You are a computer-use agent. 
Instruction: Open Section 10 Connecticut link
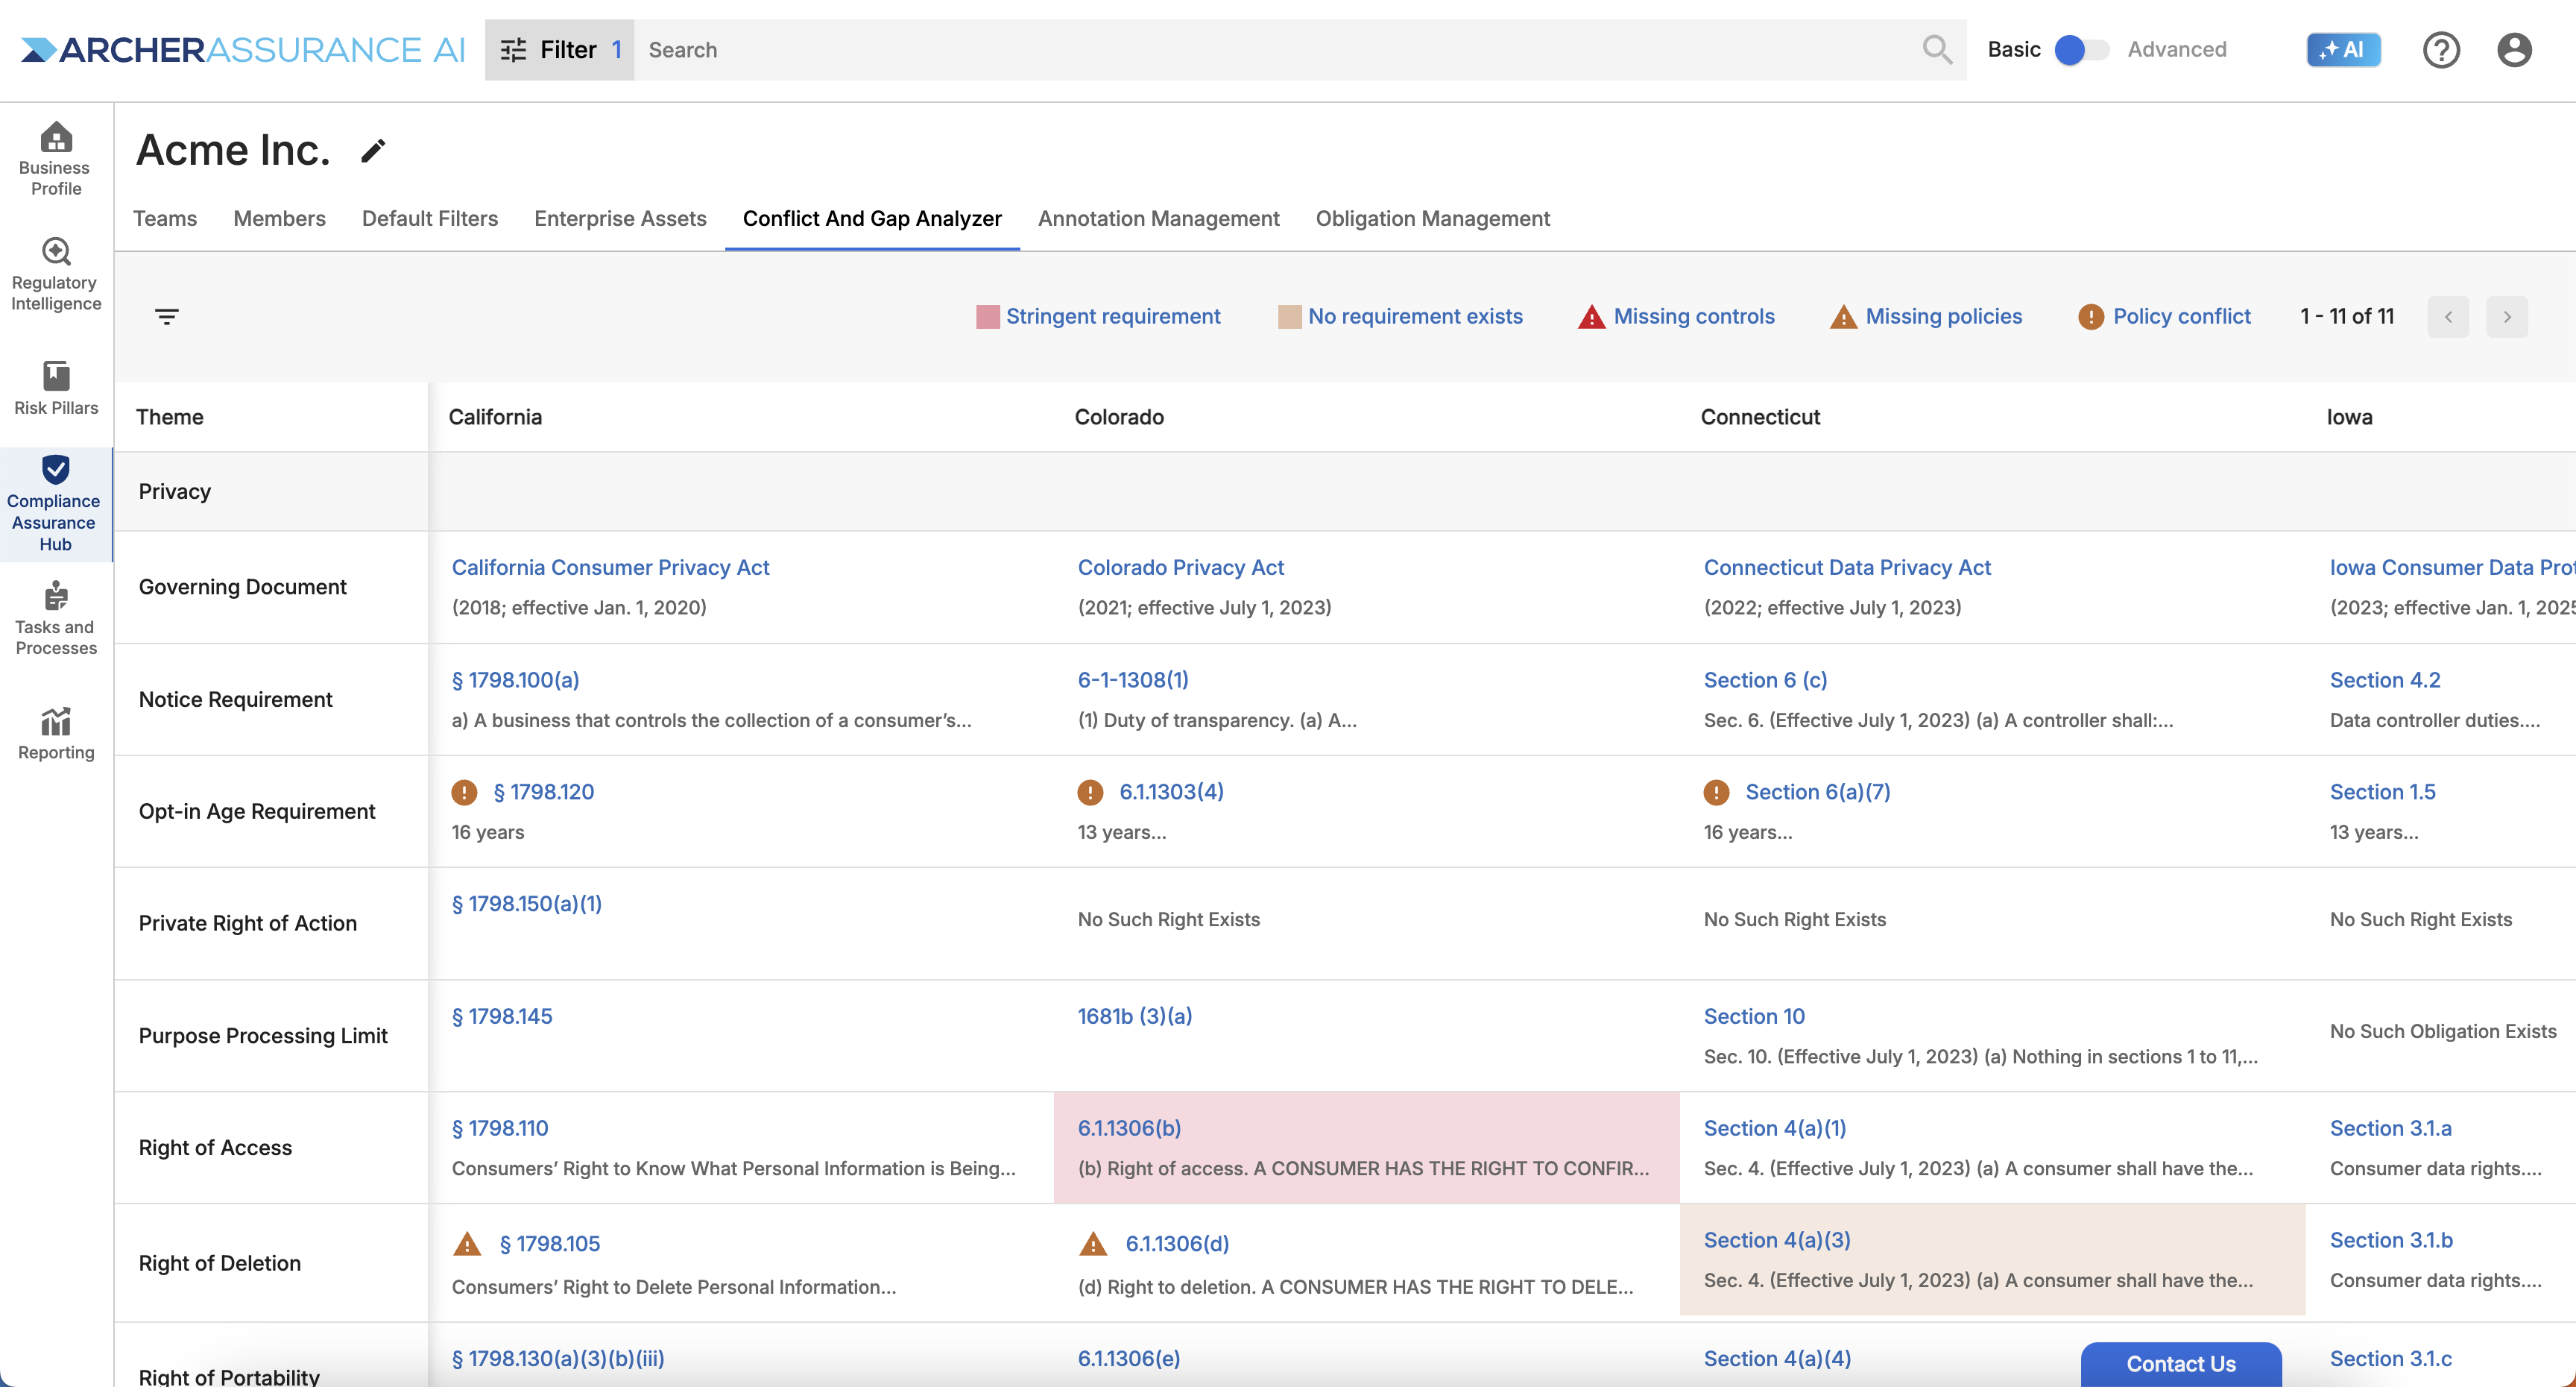[1754, 1016]
